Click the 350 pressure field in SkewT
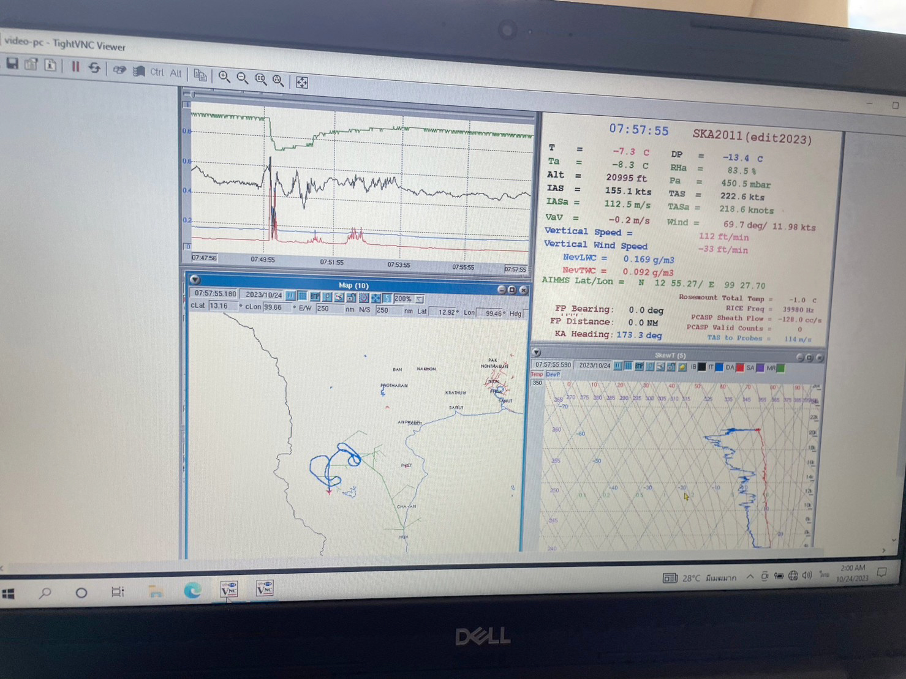906x679 pixels. [538, 383]
